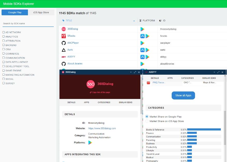Click the Google Play icon in the 360Dialog Platforms section
The height and width of the screenshot is (162, 227).
(90, 142)
